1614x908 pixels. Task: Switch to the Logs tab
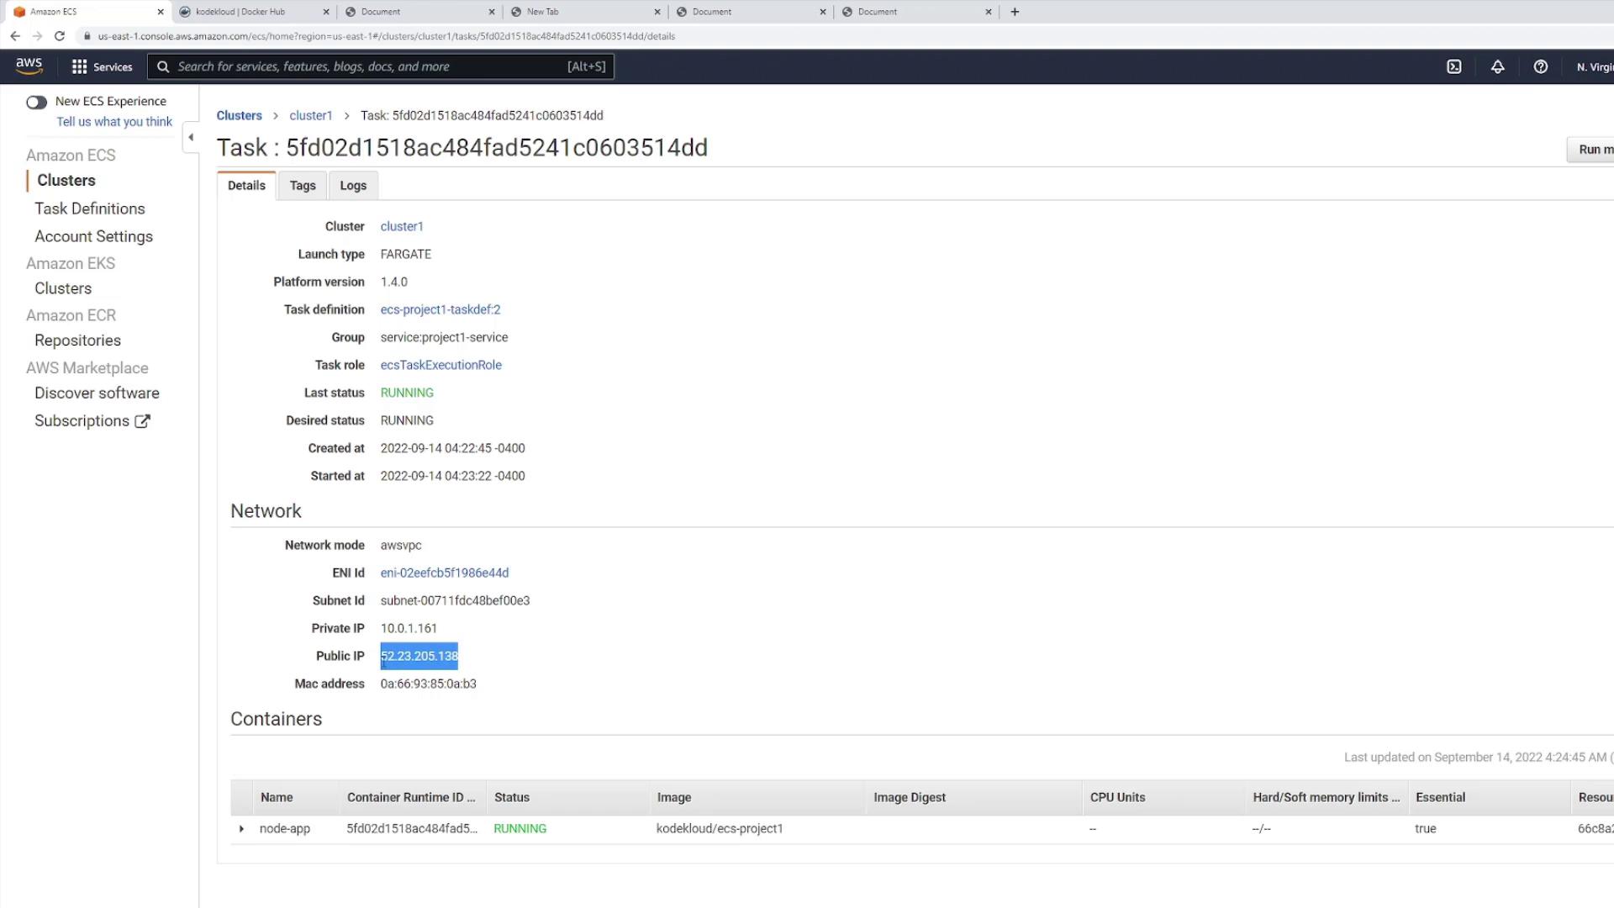tap(352, 186)
